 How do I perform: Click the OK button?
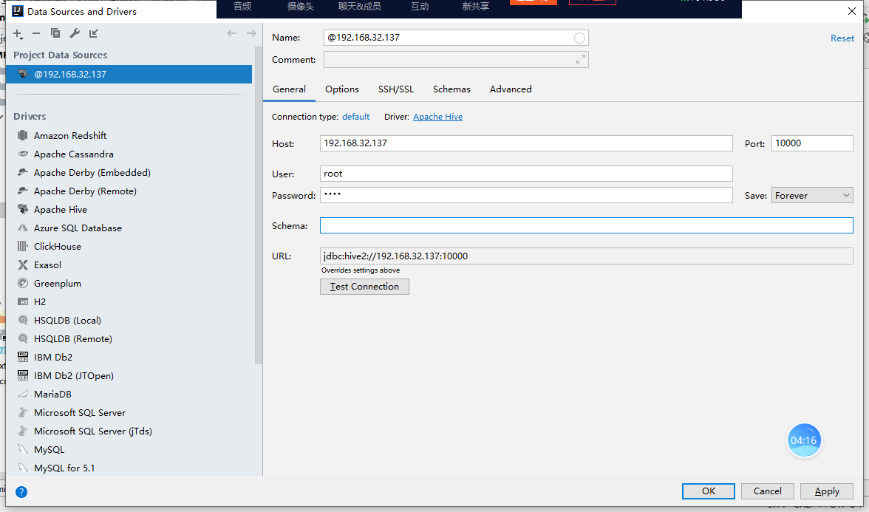[x=708, y=491]
